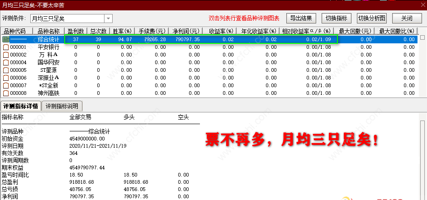The width and height of the screenshot is (427, 200).
Task: Click the 79265.28 fee cell
Action: coord(155,39)
